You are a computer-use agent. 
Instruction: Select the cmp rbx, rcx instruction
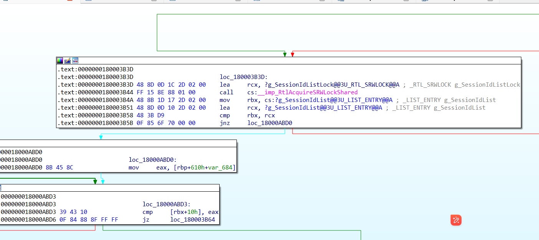click(247, 115)
